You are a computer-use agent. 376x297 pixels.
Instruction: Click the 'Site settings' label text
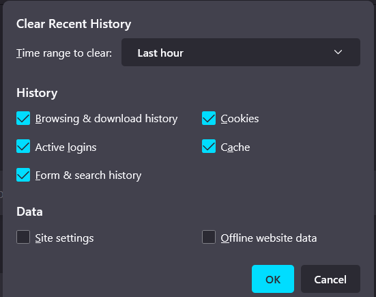pos(64,238)
